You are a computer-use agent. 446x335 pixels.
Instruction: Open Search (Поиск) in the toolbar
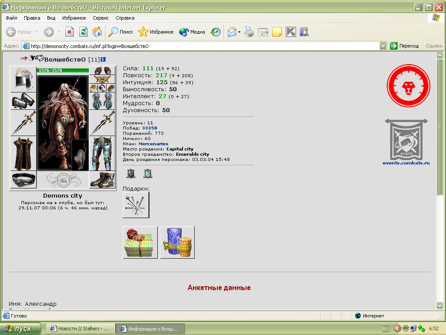coord(121,32)
